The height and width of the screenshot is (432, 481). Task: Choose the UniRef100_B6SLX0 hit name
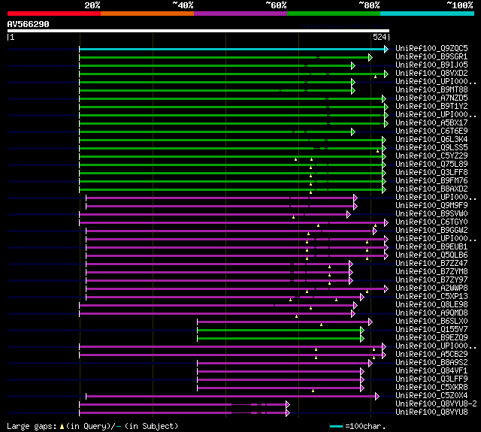(x=431, y=322)
